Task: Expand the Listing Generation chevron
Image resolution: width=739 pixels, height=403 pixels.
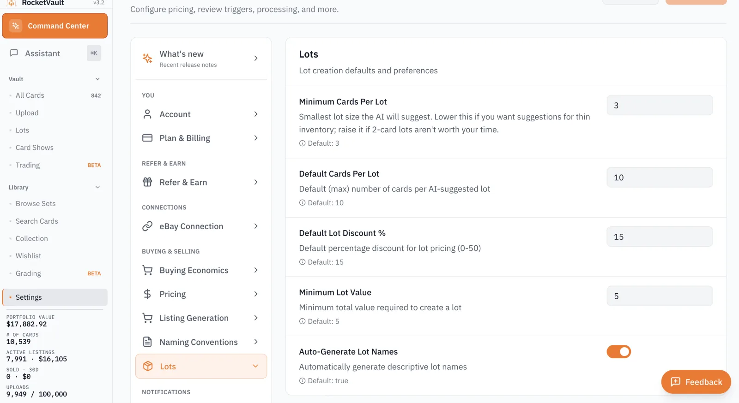Action: pyautogui.click(x=256, y=318)
